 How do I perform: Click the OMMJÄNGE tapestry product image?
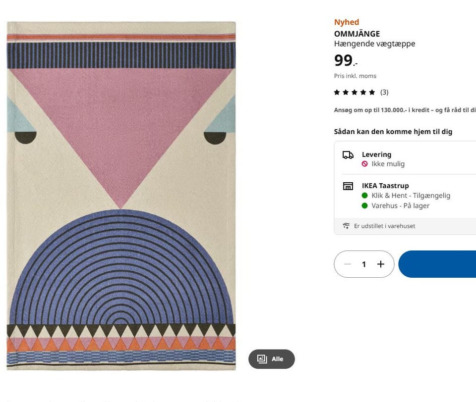point(121,196)
